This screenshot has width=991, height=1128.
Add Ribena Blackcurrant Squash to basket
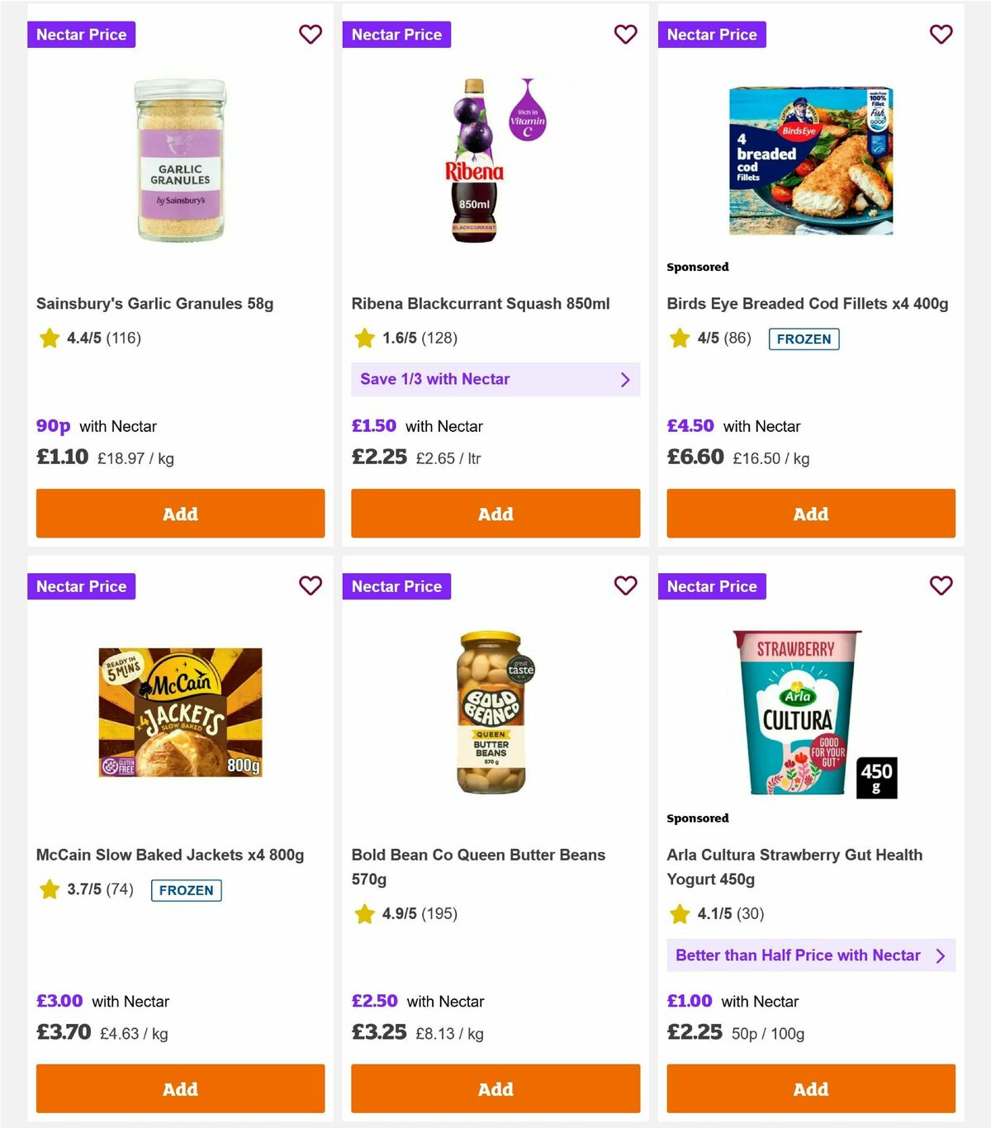tap(495, 513)
